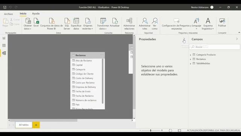Switch to Report view in sidebar
241x136 pixels.
point(4,38)
